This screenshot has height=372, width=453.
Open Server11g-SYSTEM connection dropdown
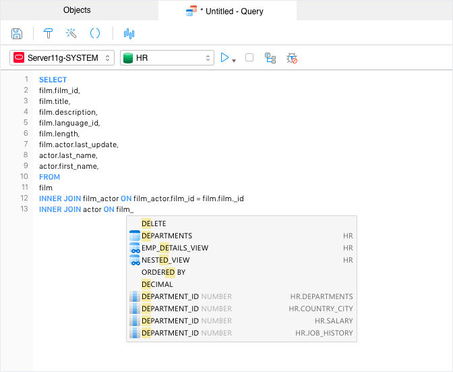click(62, 58)
